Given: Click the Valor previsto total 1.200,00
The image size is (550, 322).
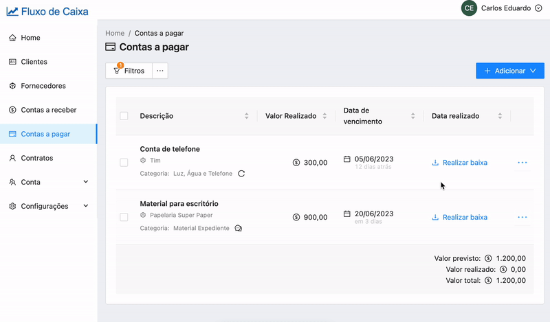Looking at the screenshot, I should click(511, 259).
